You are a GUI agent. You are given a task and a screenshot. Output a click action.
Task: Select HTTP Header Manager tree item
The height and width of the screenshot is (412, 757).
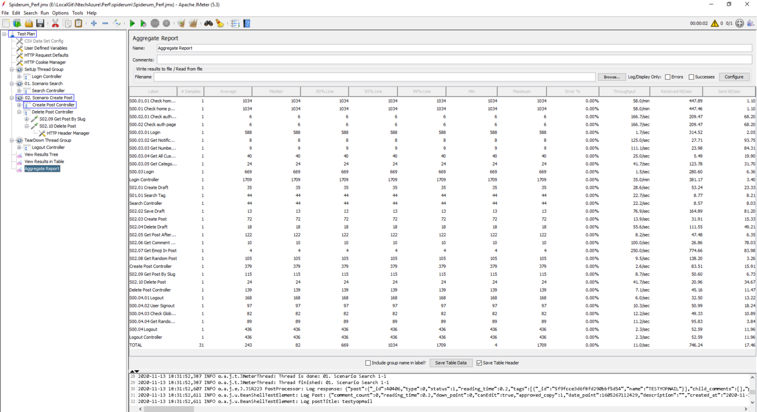[x=68, y=133]
